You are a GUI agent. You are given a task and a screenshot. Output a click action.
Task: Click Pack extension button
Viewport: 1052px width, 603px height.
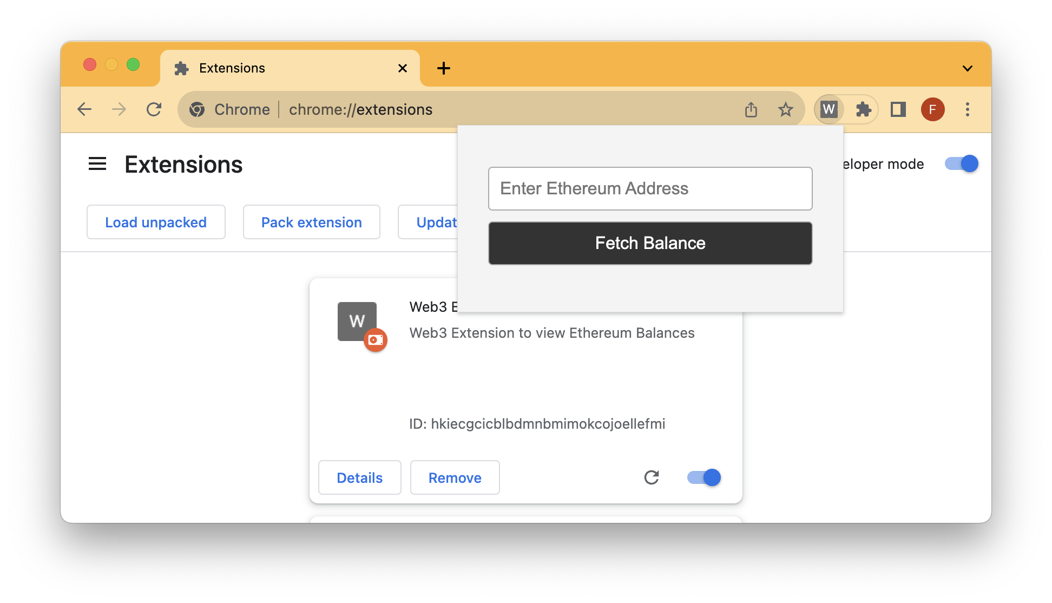312,222
